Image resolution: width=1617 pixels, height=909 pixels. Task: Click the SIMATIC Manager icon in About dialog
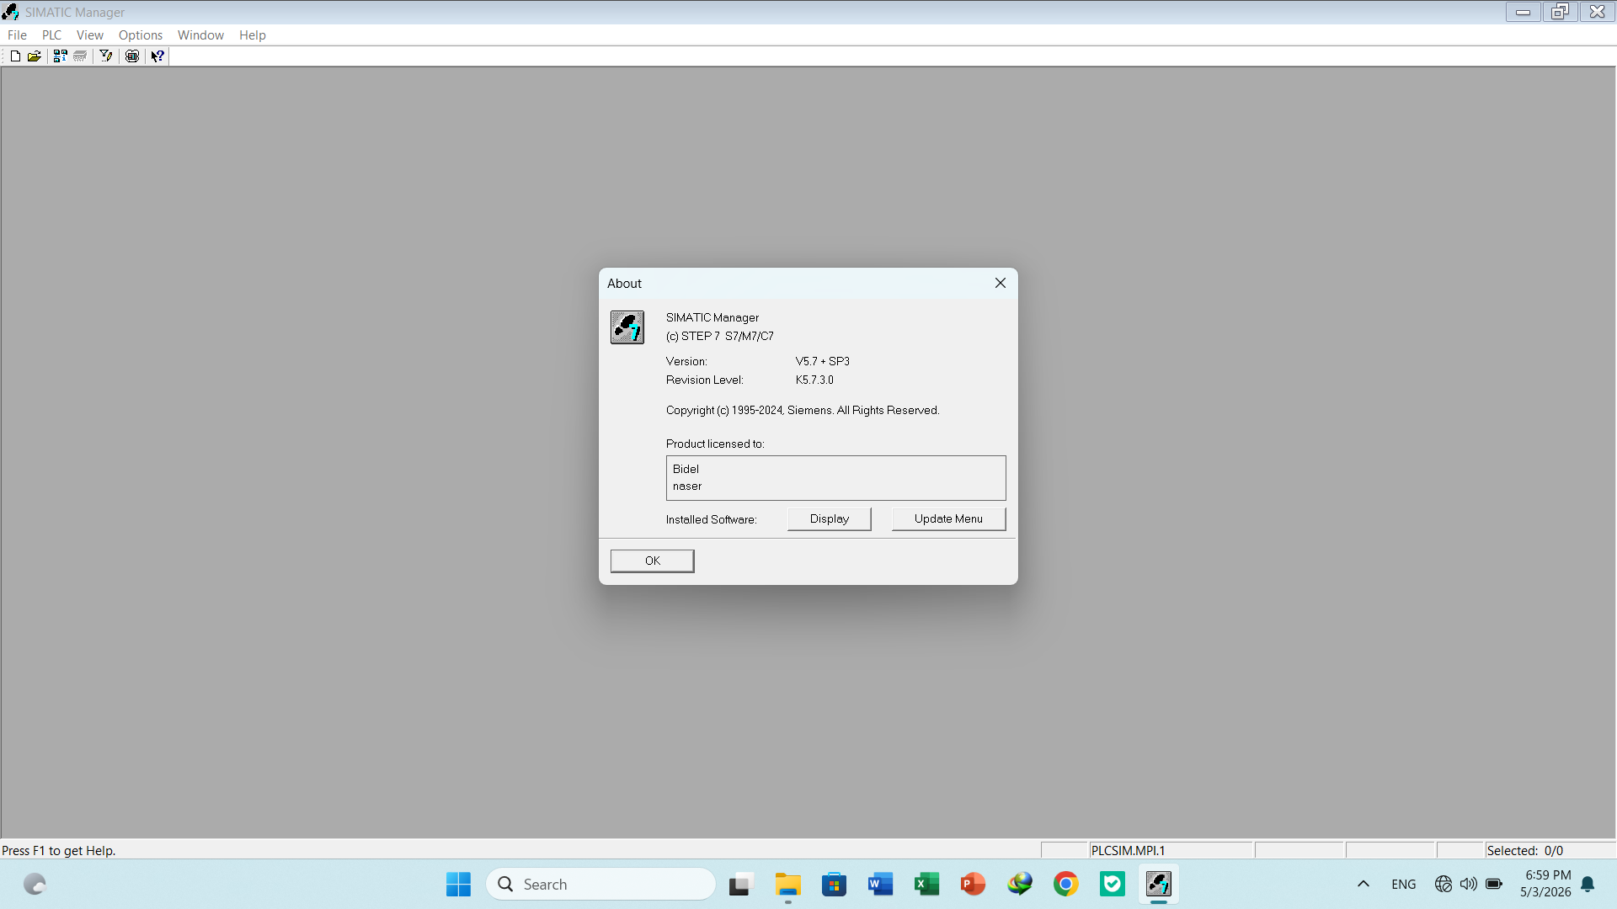coord(627,327)
